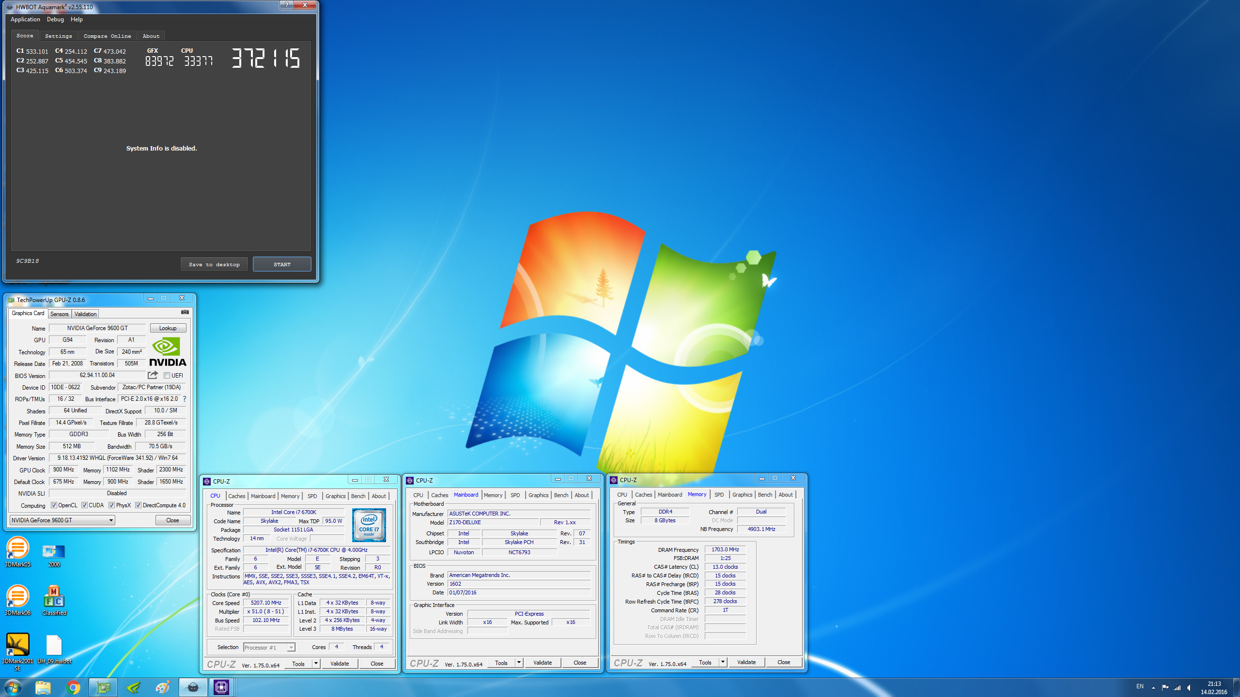Click the START button in Aquamark
1240x697 pixels.
click(282, 264)
